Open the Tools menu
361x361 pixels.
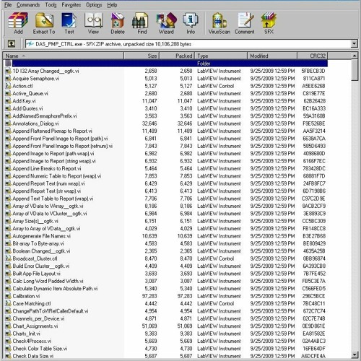(x=51, y=5)
